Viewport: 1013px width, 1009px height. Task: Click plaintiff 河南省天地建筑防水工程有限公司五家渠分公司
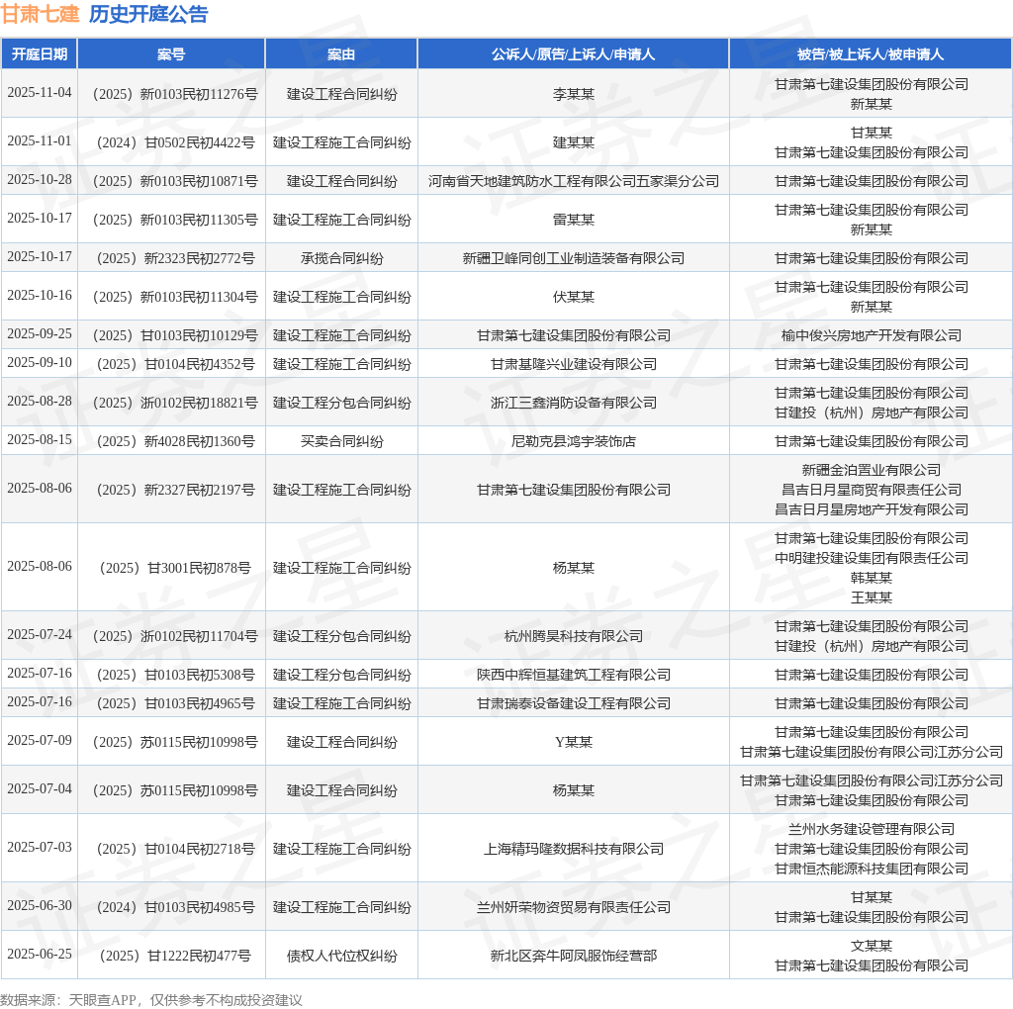573,181
